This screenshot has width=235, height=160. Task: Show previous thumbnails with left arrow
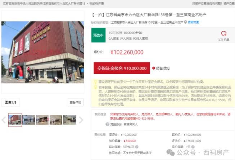pos(4,120)
